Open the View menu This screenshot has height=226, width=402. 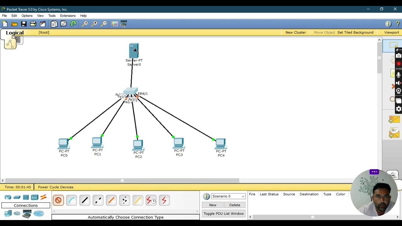(41, 16)
